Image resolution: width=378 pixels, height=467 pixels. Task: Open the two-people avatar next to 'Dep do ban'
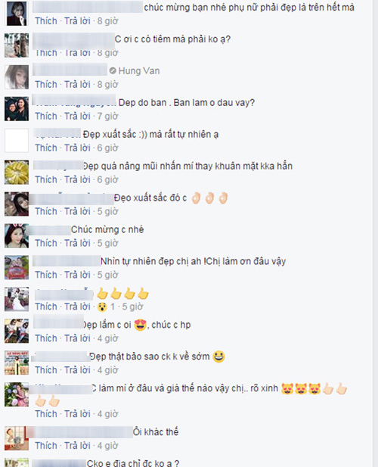point(17,109)
